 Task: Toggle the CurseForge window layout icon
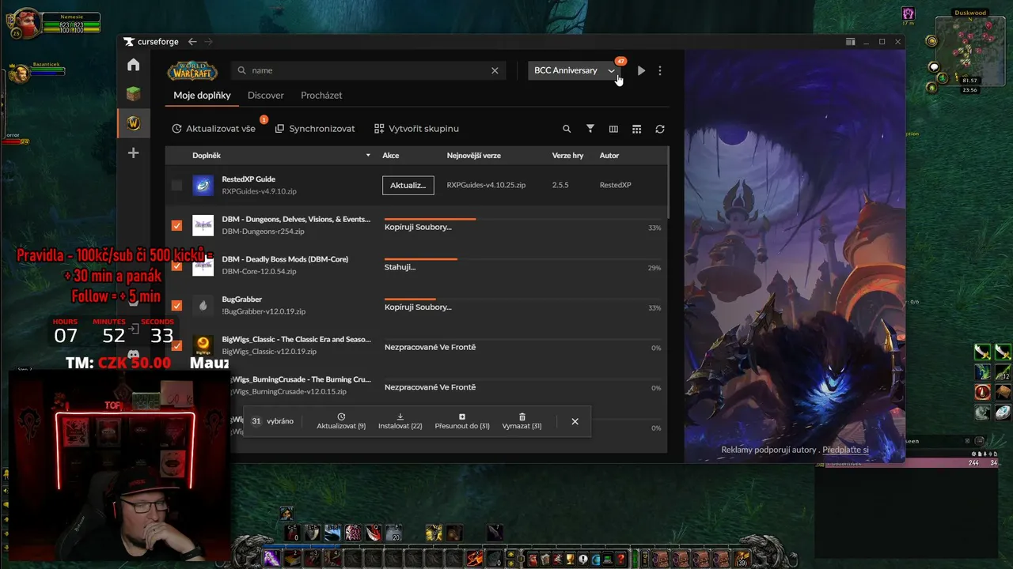pos(850,42)
